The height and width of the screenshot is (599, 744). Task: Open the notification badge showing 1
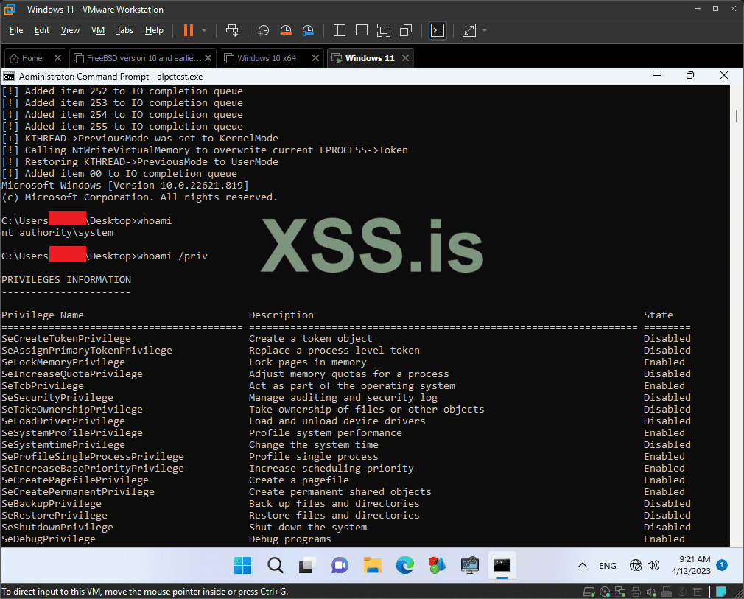pos(722,565)
